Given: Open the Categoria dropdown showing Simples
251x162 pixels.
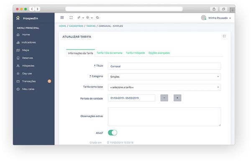Looking at the screenshot, I should pos(164,77).
